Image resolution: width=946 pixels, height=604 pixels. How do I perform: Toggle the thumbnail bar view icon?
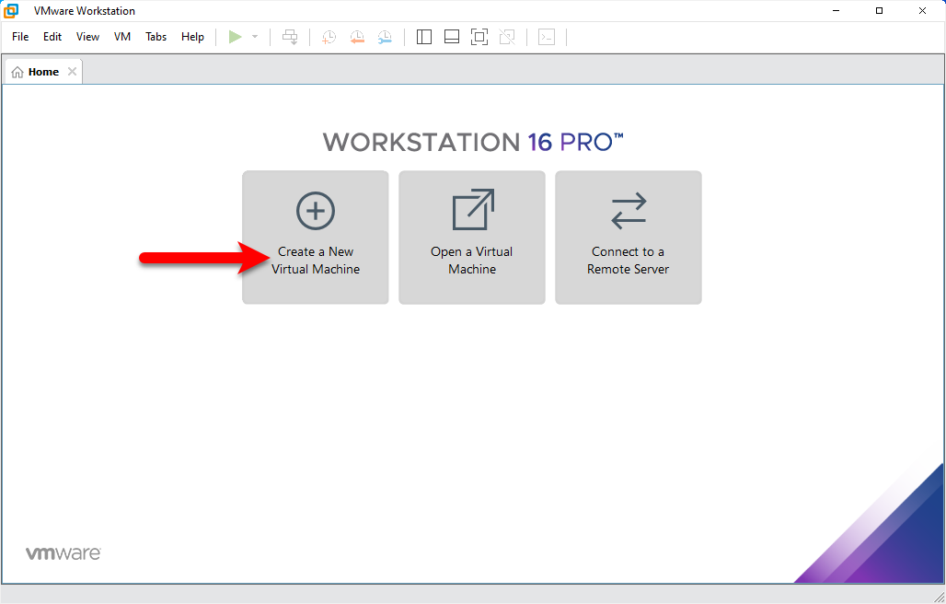point(452,37)
